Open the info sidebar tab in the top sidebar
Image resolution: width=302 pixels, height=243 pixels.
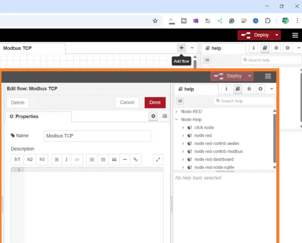(x=253, y=48)
